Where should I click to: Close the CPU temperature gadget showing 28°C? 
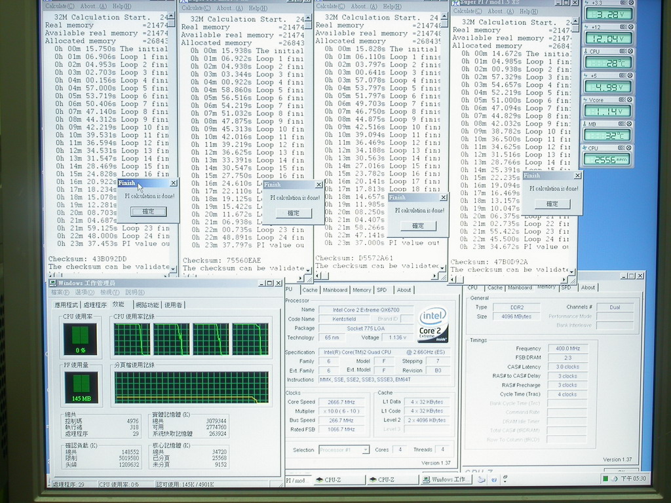630,51
